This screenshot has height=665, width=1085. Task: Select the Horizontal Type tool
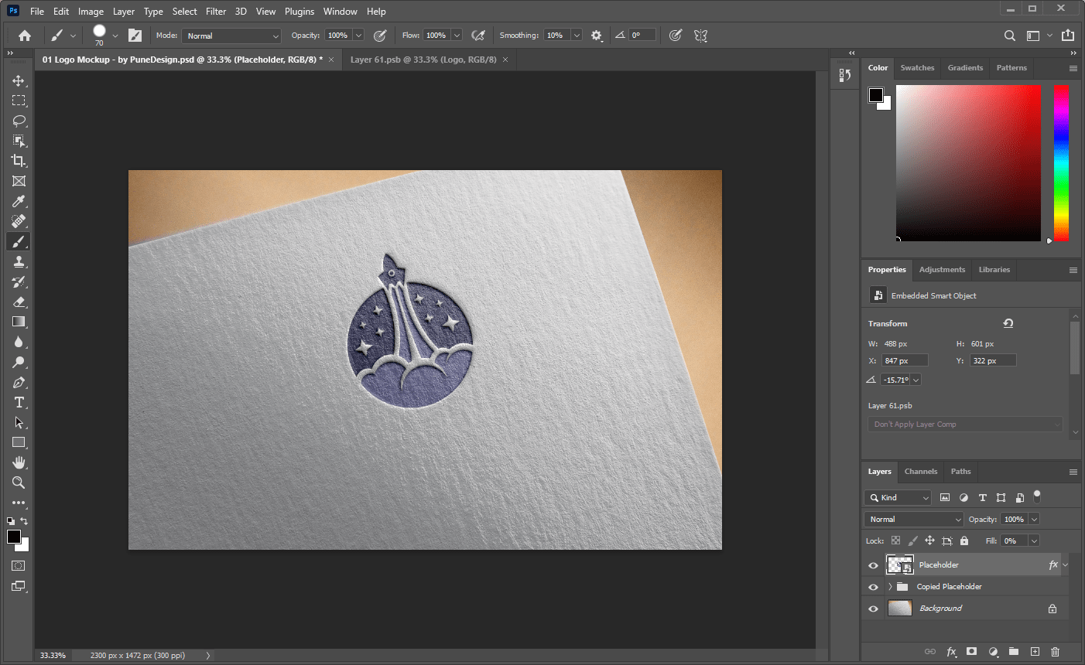pyautogui.click(x=19, y=402)
